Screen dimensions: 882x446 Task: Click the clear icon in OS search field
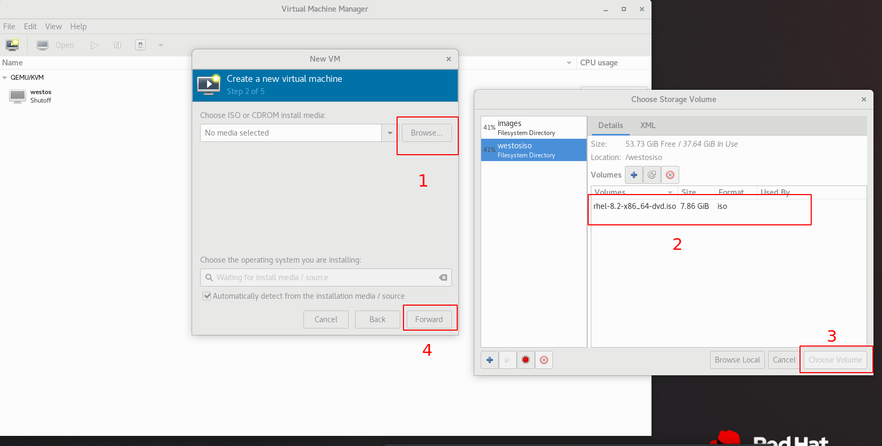[443, 277]
